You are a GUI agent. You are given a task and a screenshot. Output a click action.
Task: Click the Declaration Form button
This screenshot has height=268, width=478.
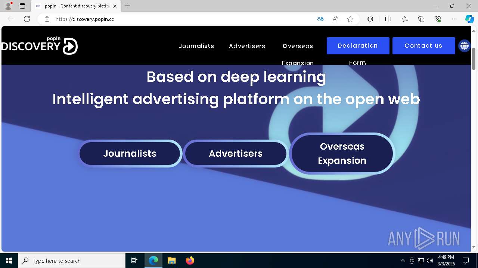click(x=358, y=46)
